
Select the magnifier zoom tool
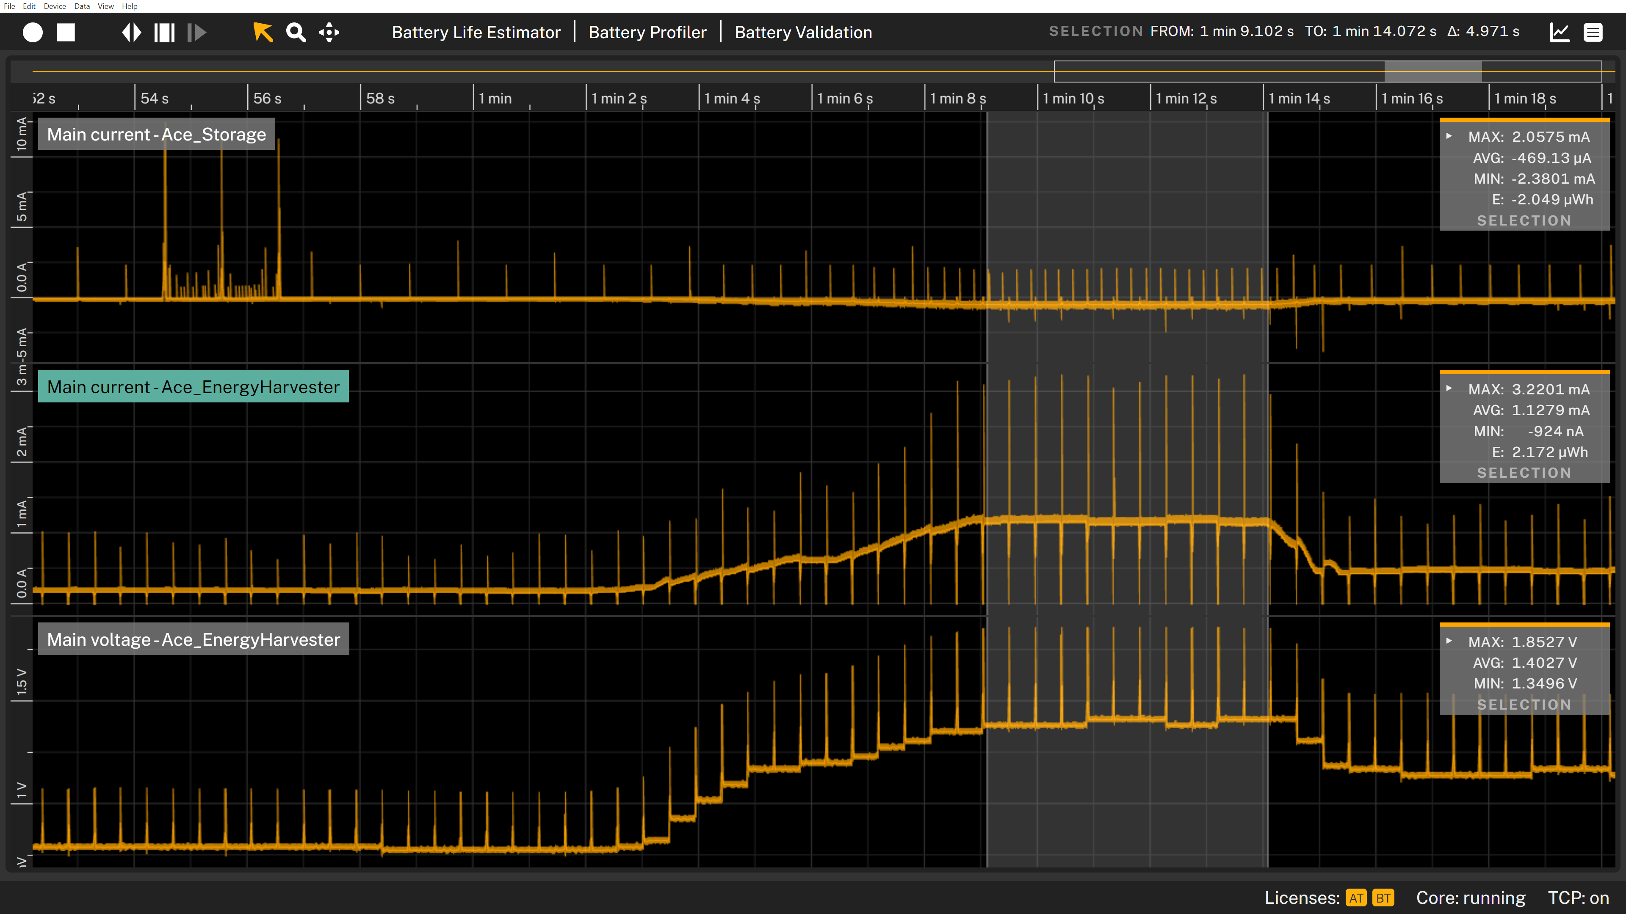pos(296,32)
